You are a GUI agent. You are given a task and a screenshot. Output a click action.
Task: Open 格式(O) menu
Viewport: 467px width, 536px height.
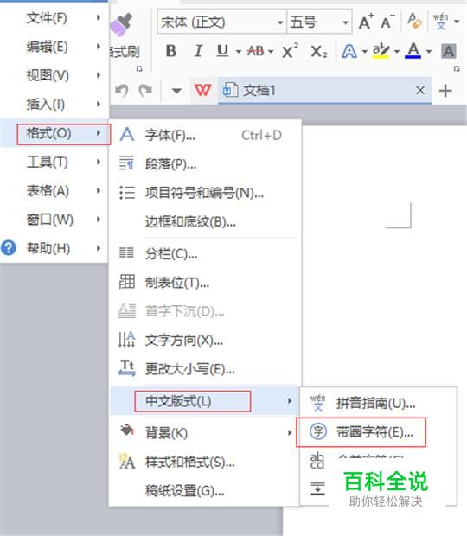point(54,133)
